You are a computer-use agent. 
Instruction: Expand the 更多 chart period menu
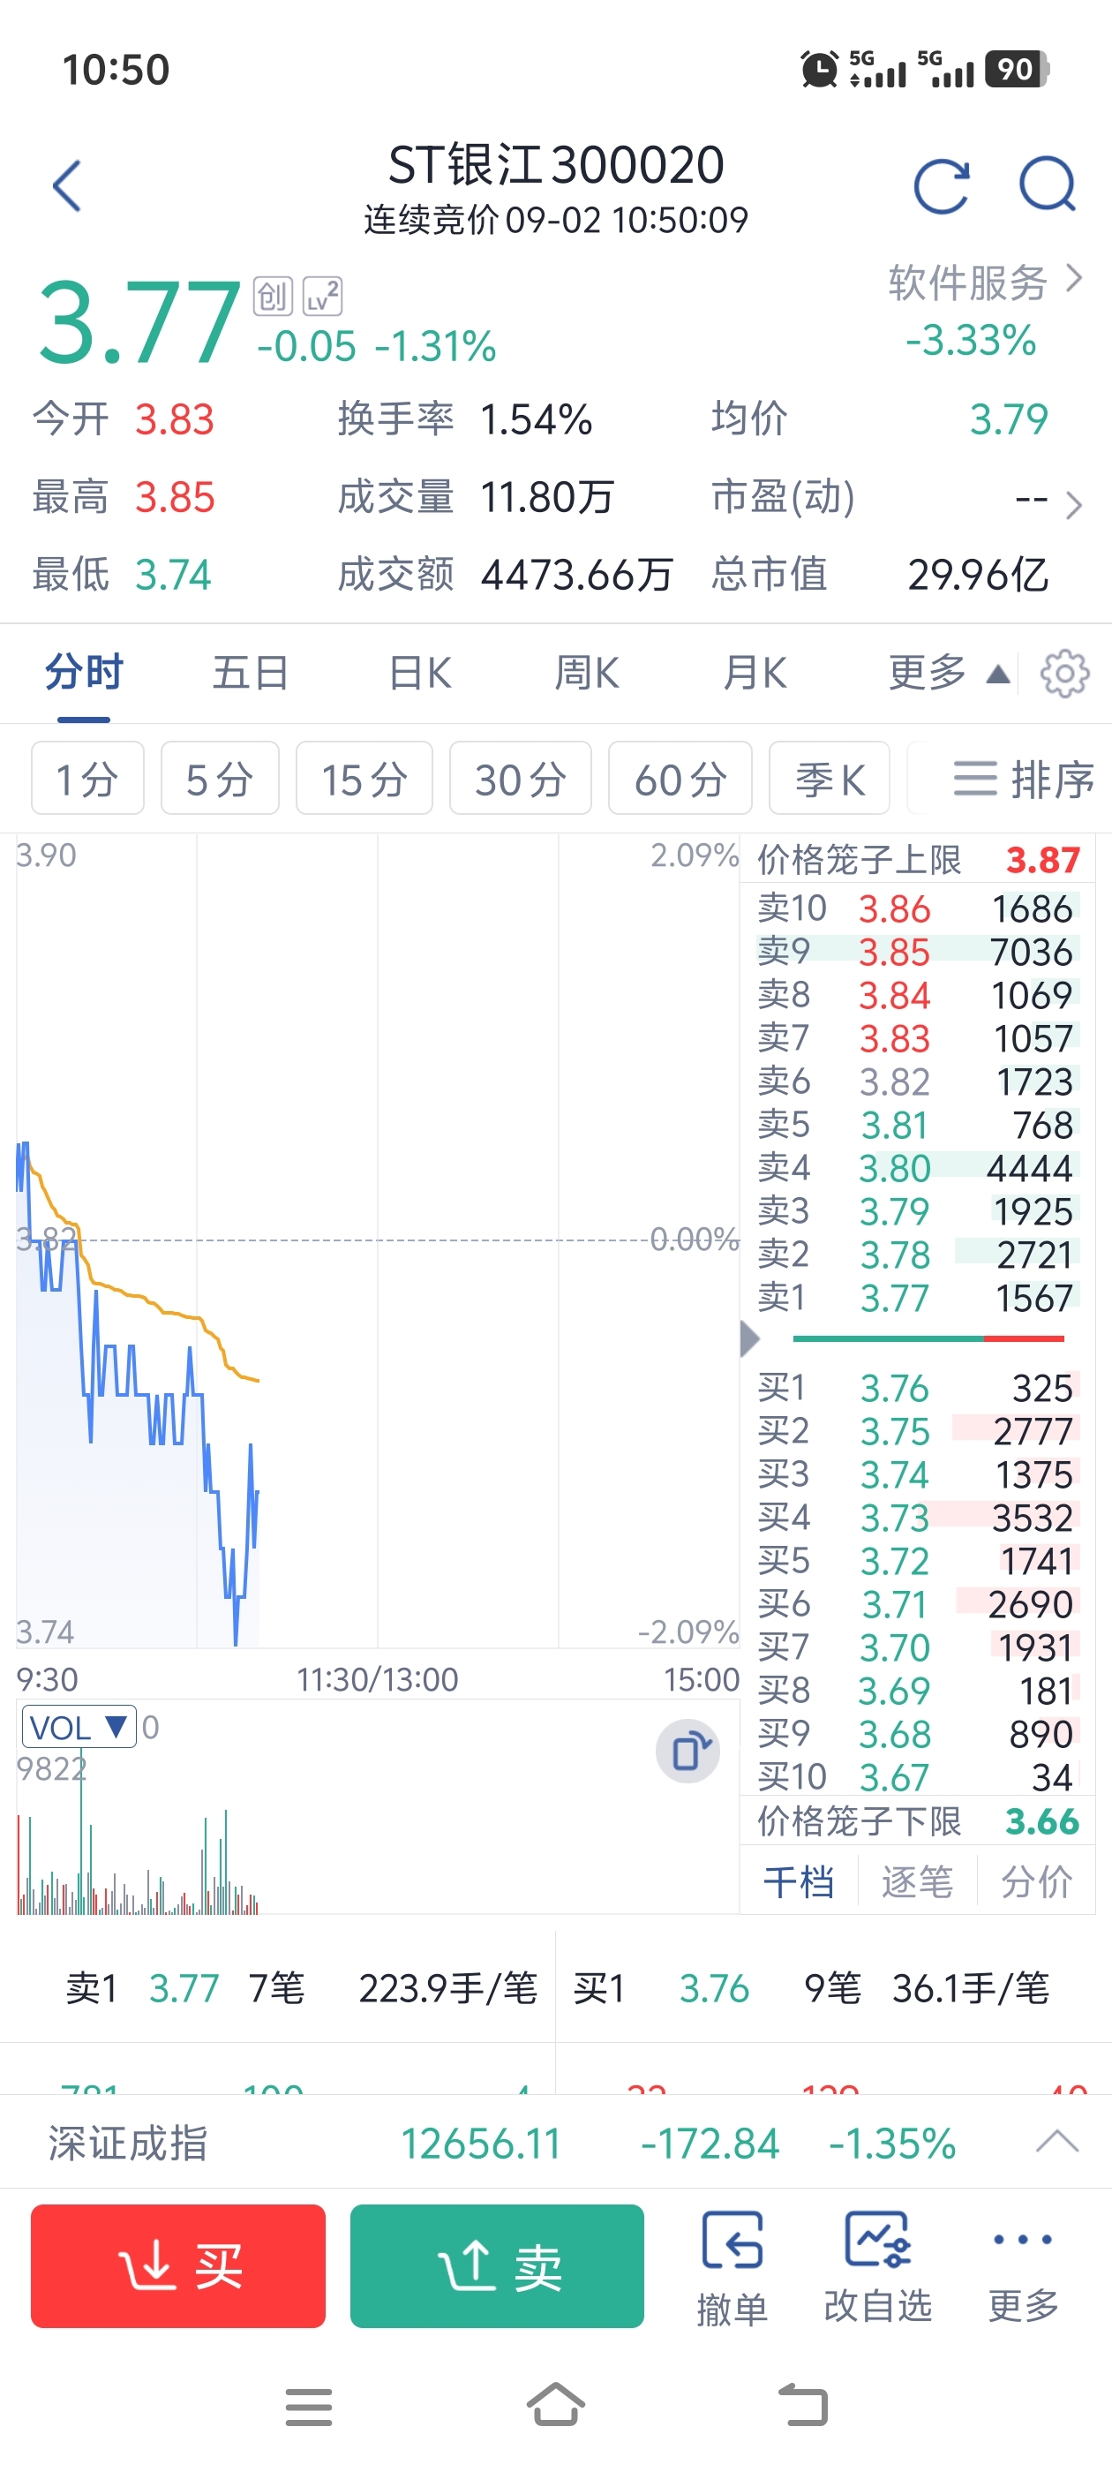tap(948, 673)
